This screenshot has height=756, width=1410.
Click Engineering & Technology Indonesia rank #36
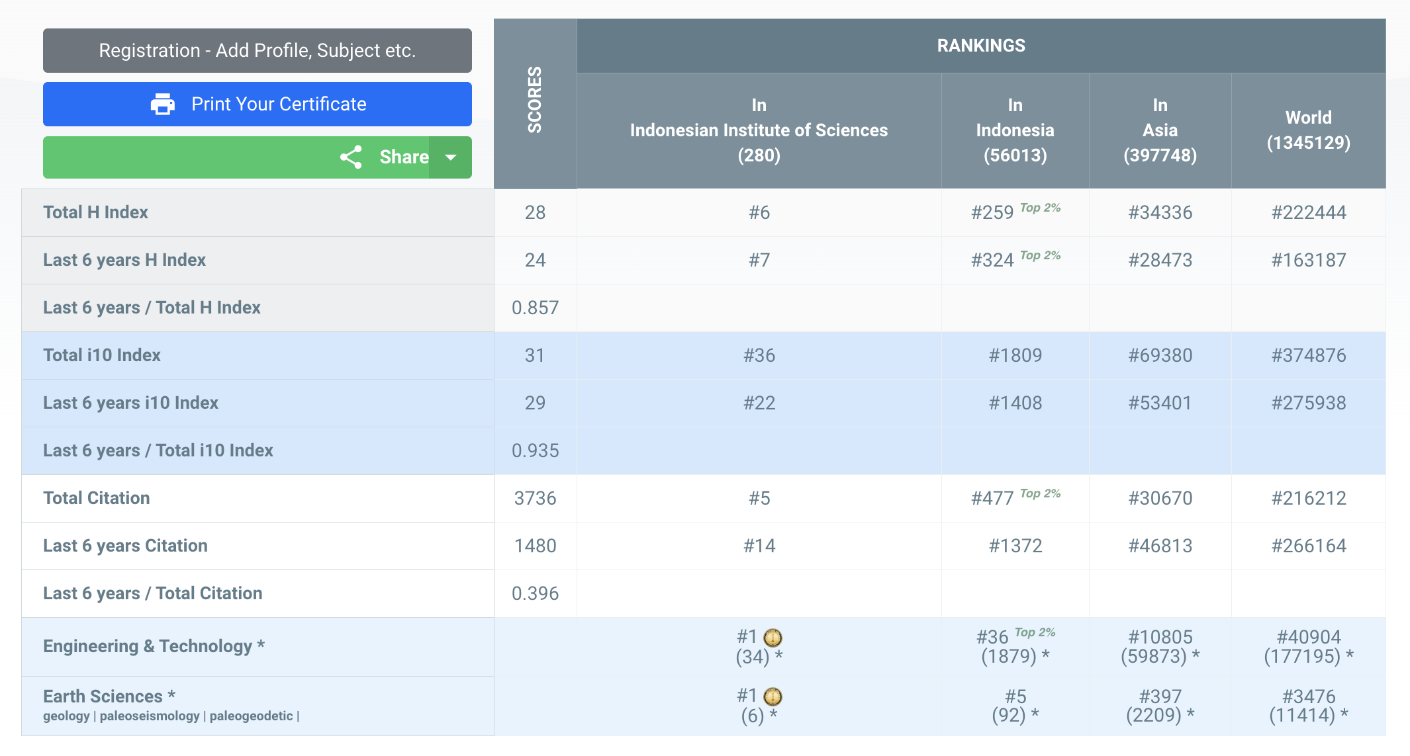[992, 637]
